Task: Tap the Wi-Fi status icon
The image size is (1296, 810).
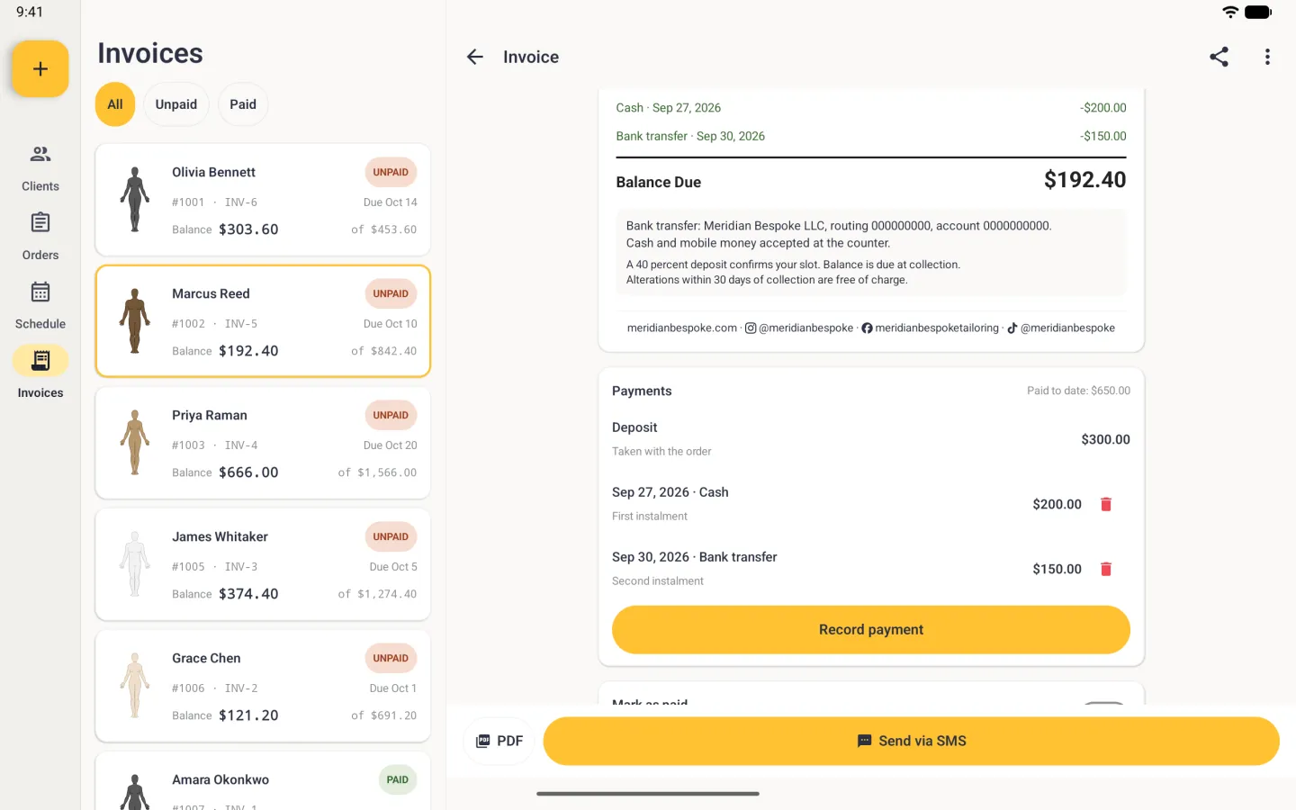Action: (x=1230, y=12)
